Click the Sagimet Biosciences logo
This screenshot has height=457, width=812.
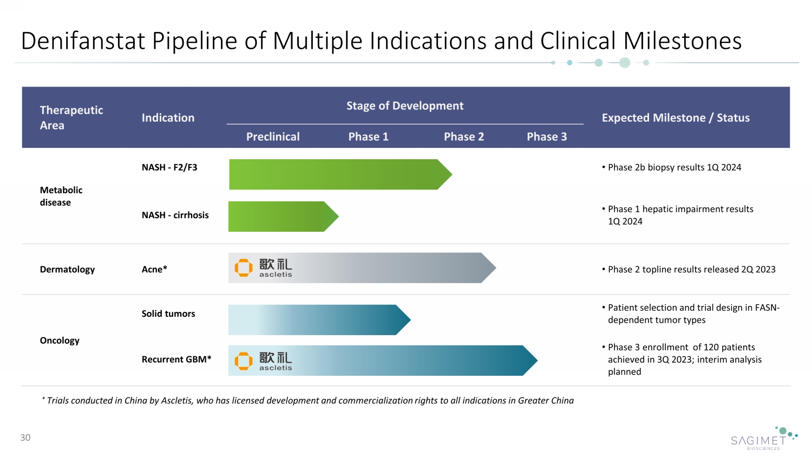coord(764,439)
